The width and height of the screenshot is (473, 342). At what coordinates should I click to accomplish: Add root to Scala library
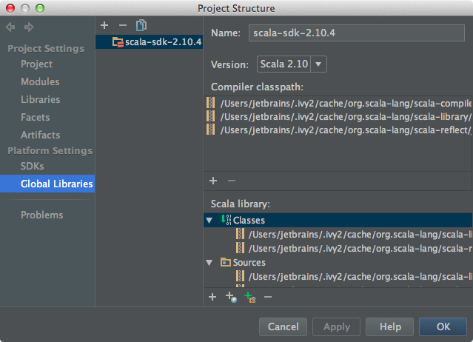tap(212, 297)
